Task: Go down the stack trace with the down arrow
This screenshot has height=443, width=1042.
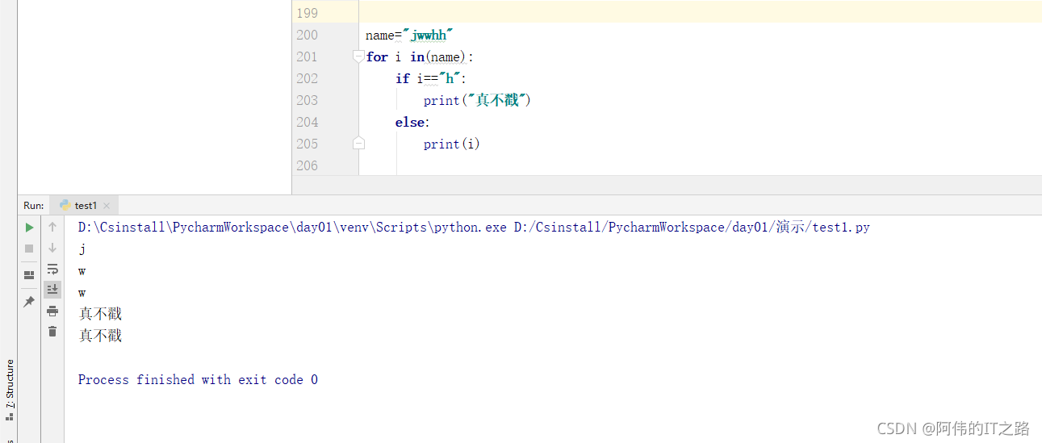Action: click(52, 249)
